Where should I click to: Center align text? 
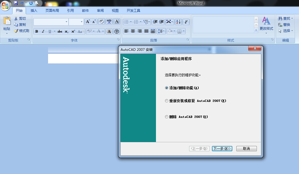coord(133,31)
